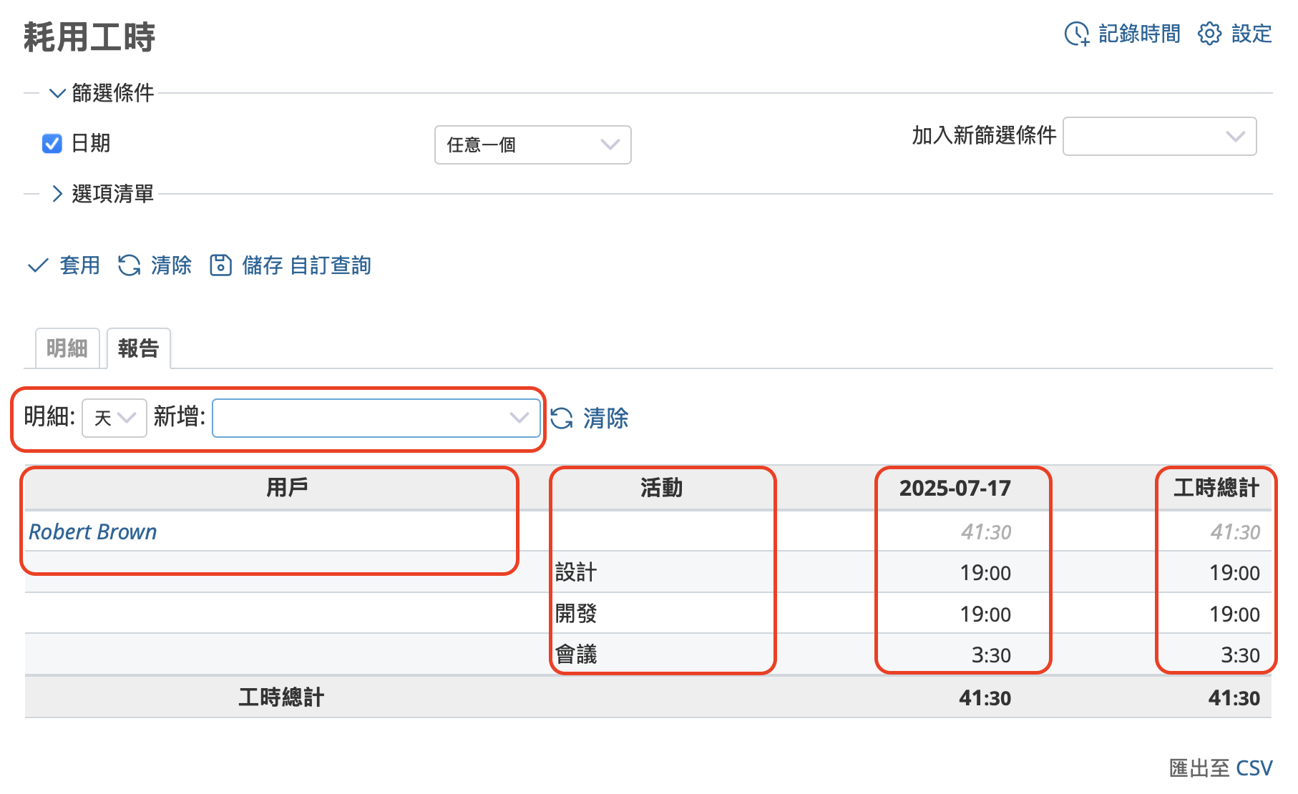The height and width of the screenshot is (794, 1298).
Task: Click the 儲存 自訂查詢 floppy disk icon
Action: pos(220,265)
